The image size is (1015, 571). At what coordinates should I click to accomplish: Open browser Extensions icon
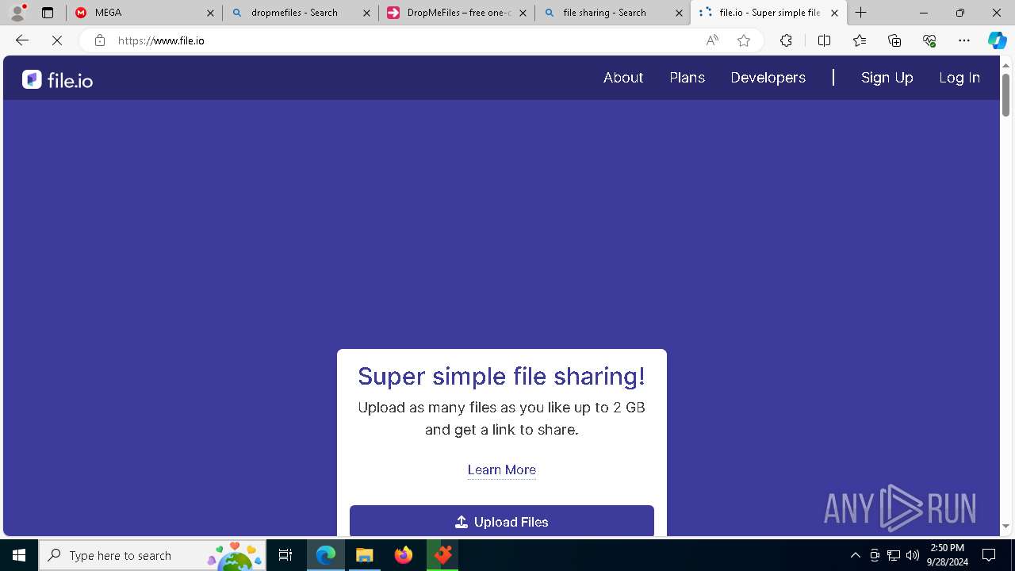(x=786, y=40)
